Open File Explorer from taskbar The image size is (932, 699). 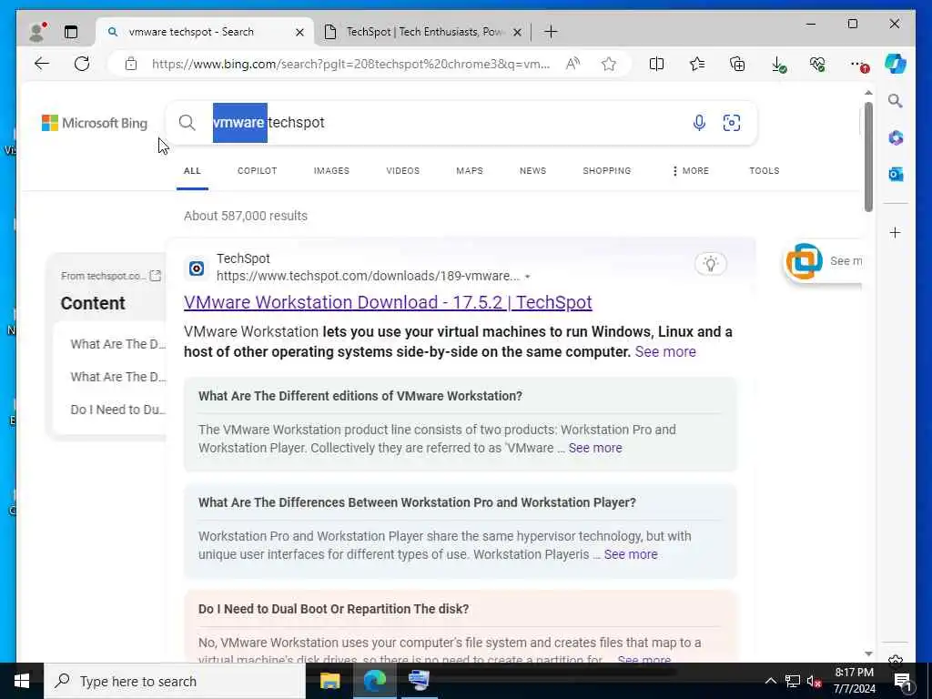(x=329, y=681)
